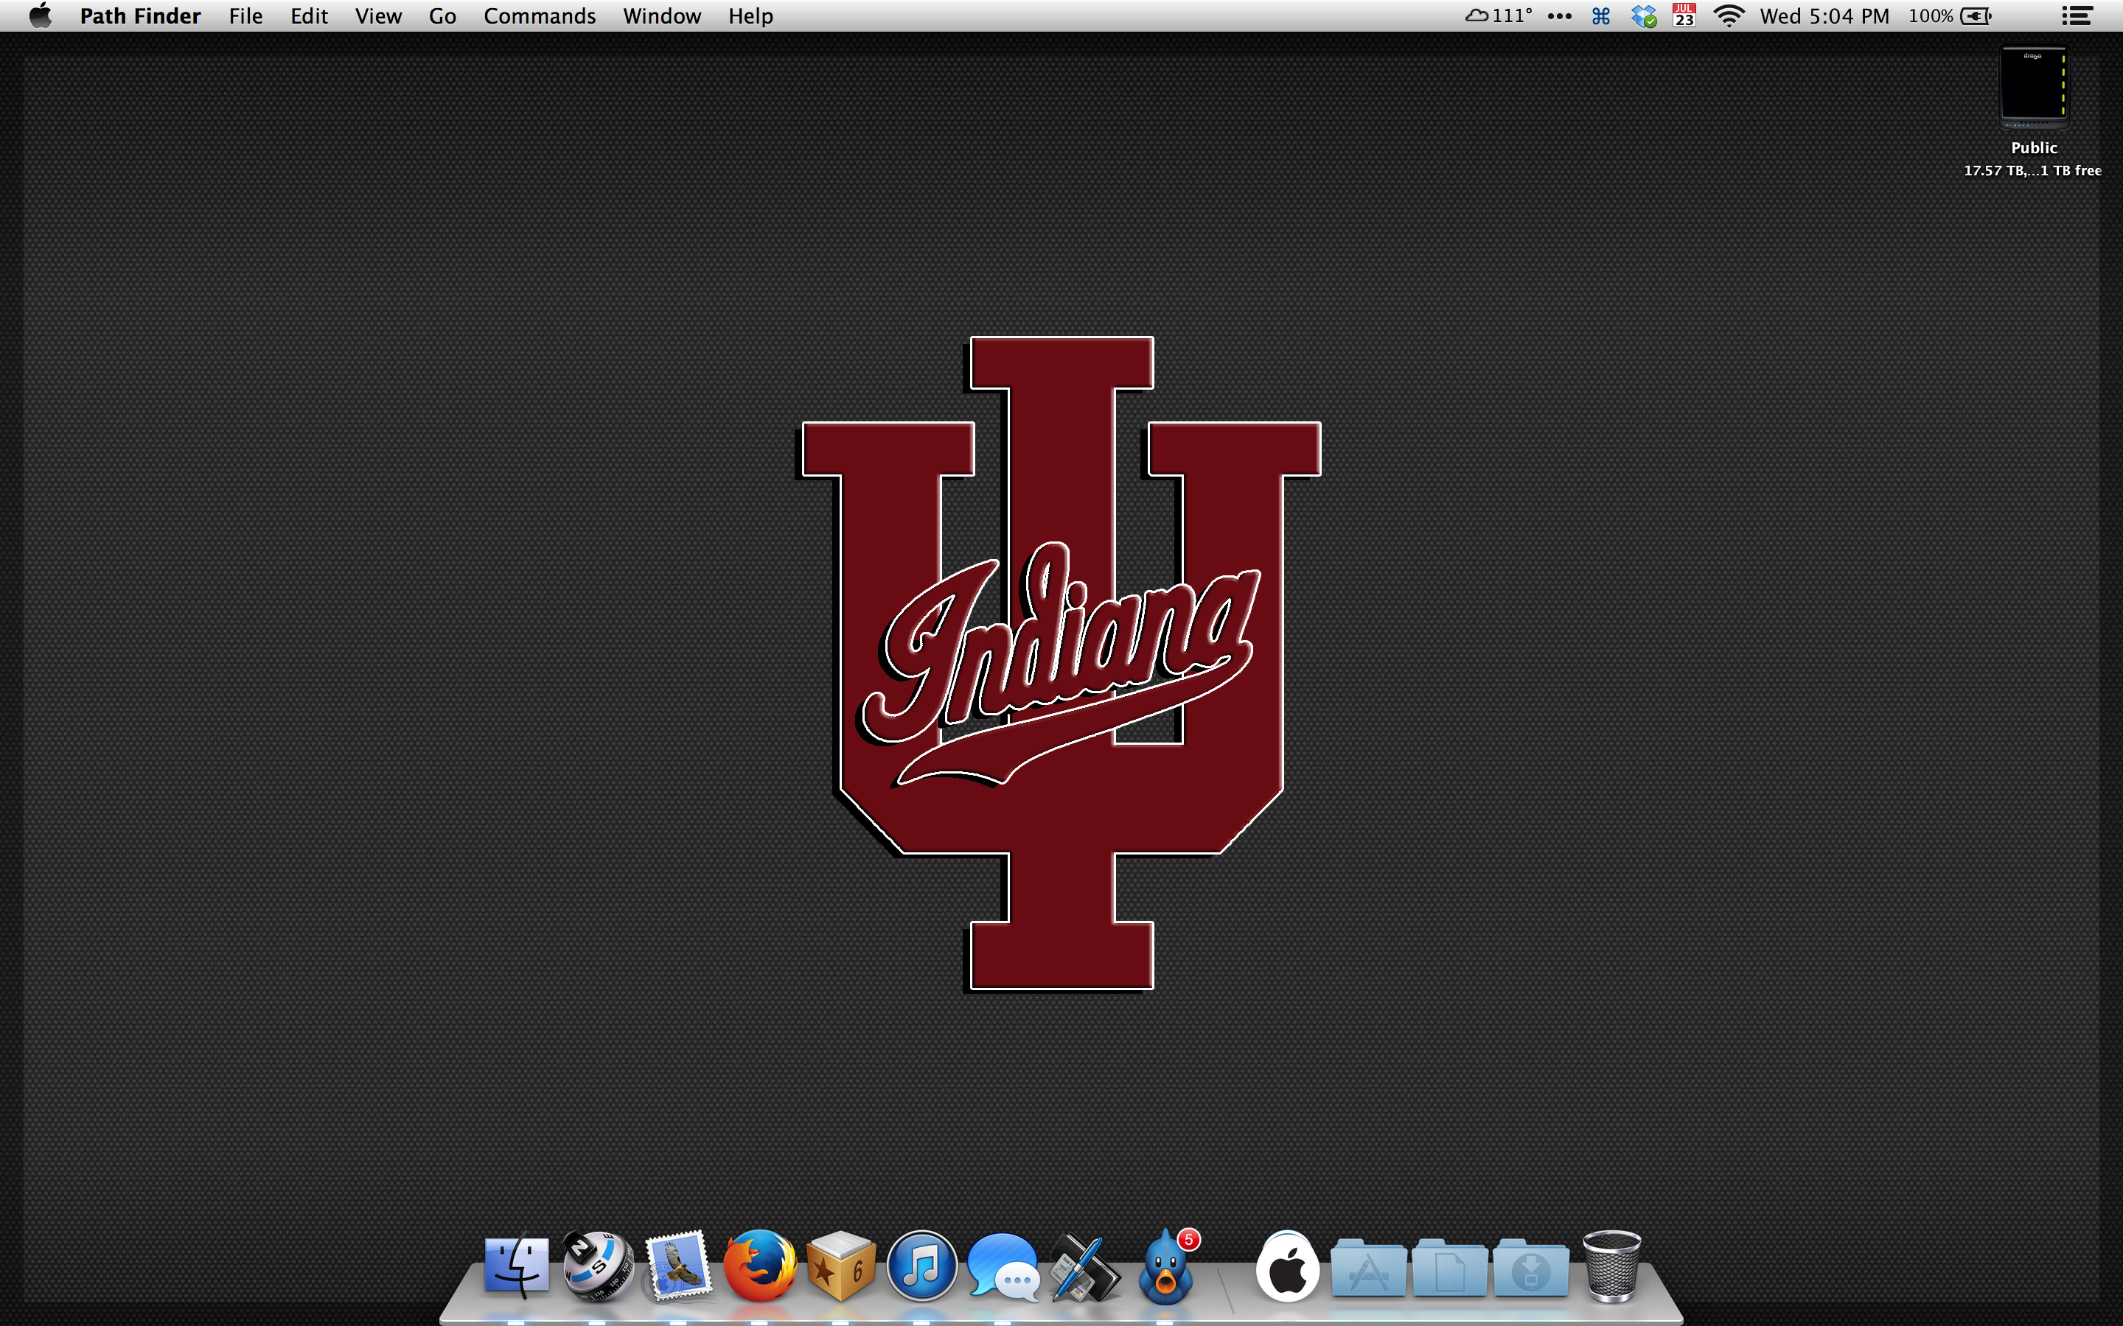Viewport: 2123px width, 1326px height.
Task: Open Notification Center list icon
Action: [2077, 15]
